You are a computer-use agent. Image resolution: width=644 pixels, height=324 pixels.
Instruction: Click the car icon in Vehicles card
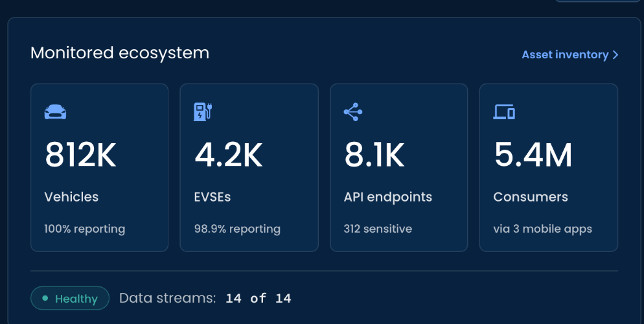55,112
